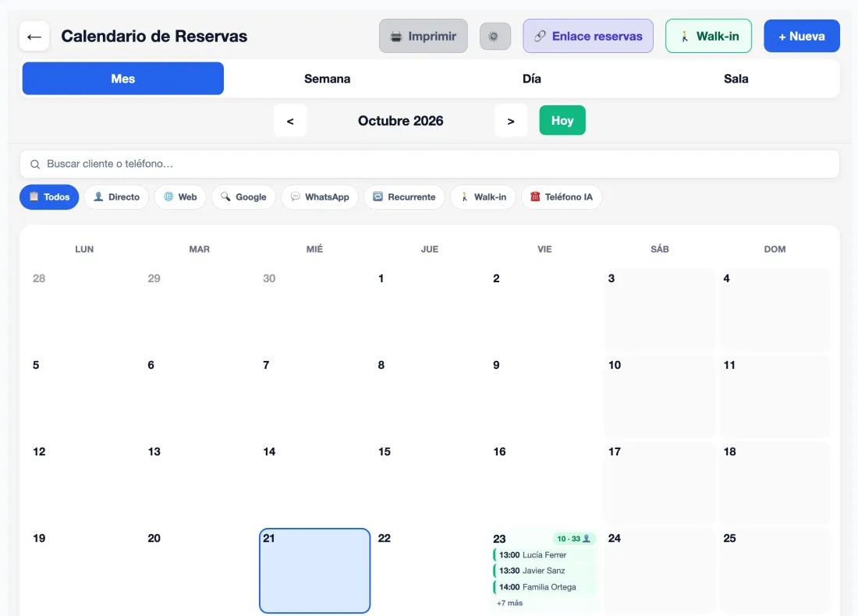Viewport: 858px width, 616px height.
Task: Select day 2 in the calendar
Action: pos(544,310)
